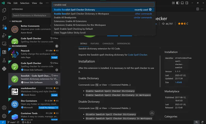Viewport: 206px width, 124px height.
Task: Open errors and warnings count in status bar
Action: coord(26,122)
